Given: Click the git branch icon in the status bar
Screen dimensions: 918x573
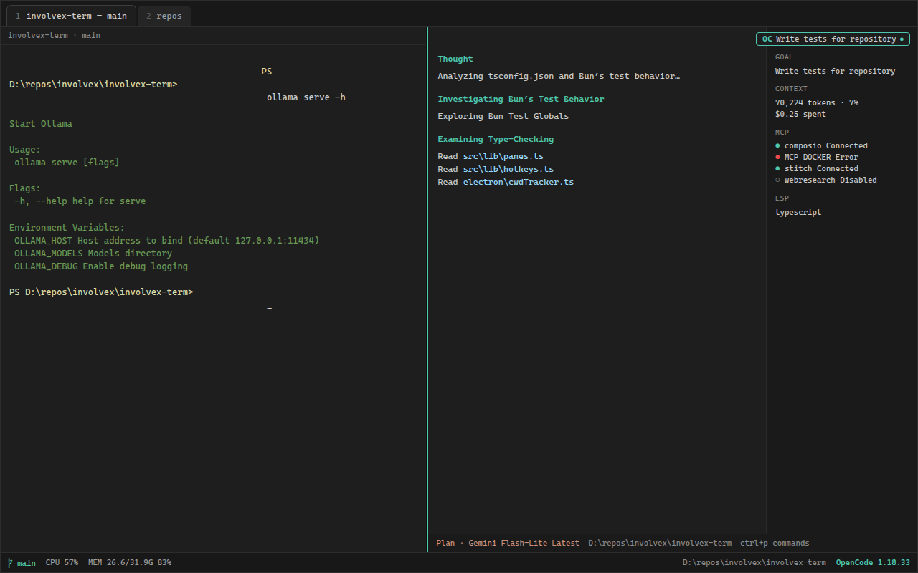Looking at the screenshot, I should 10,563.
